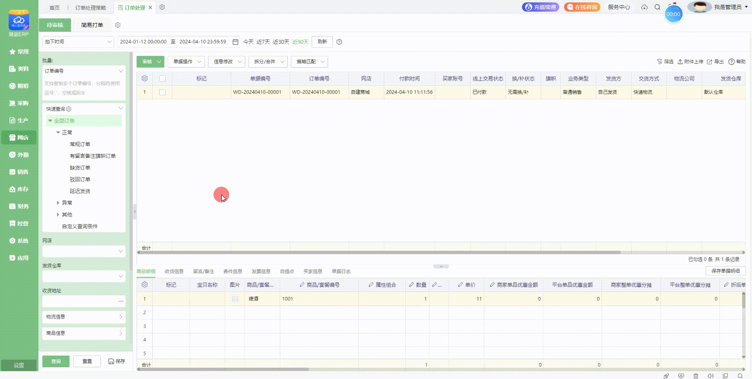Open the 订单编号 batch dropdown
This screenshot has width=752, height=379.
pyautogui.click(x=84, y=71)
